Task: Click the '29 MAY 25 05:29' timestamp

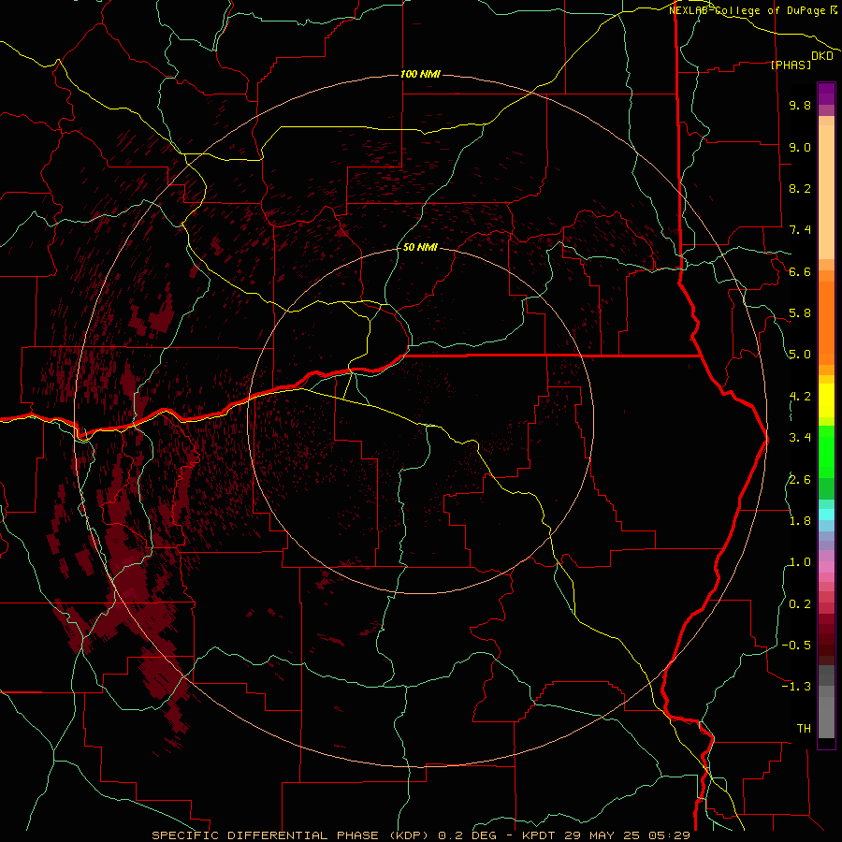Action: [627, 835]
